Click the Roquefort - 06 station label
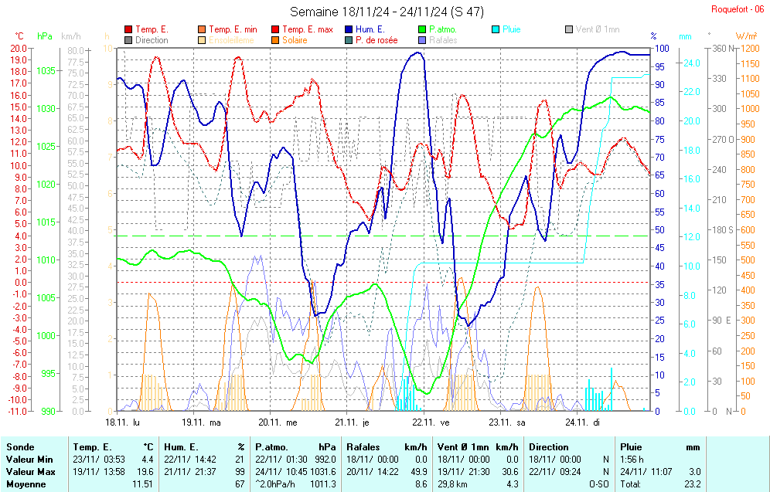The height and width of the screenshot is (492, 770). [x=737, y=9]
